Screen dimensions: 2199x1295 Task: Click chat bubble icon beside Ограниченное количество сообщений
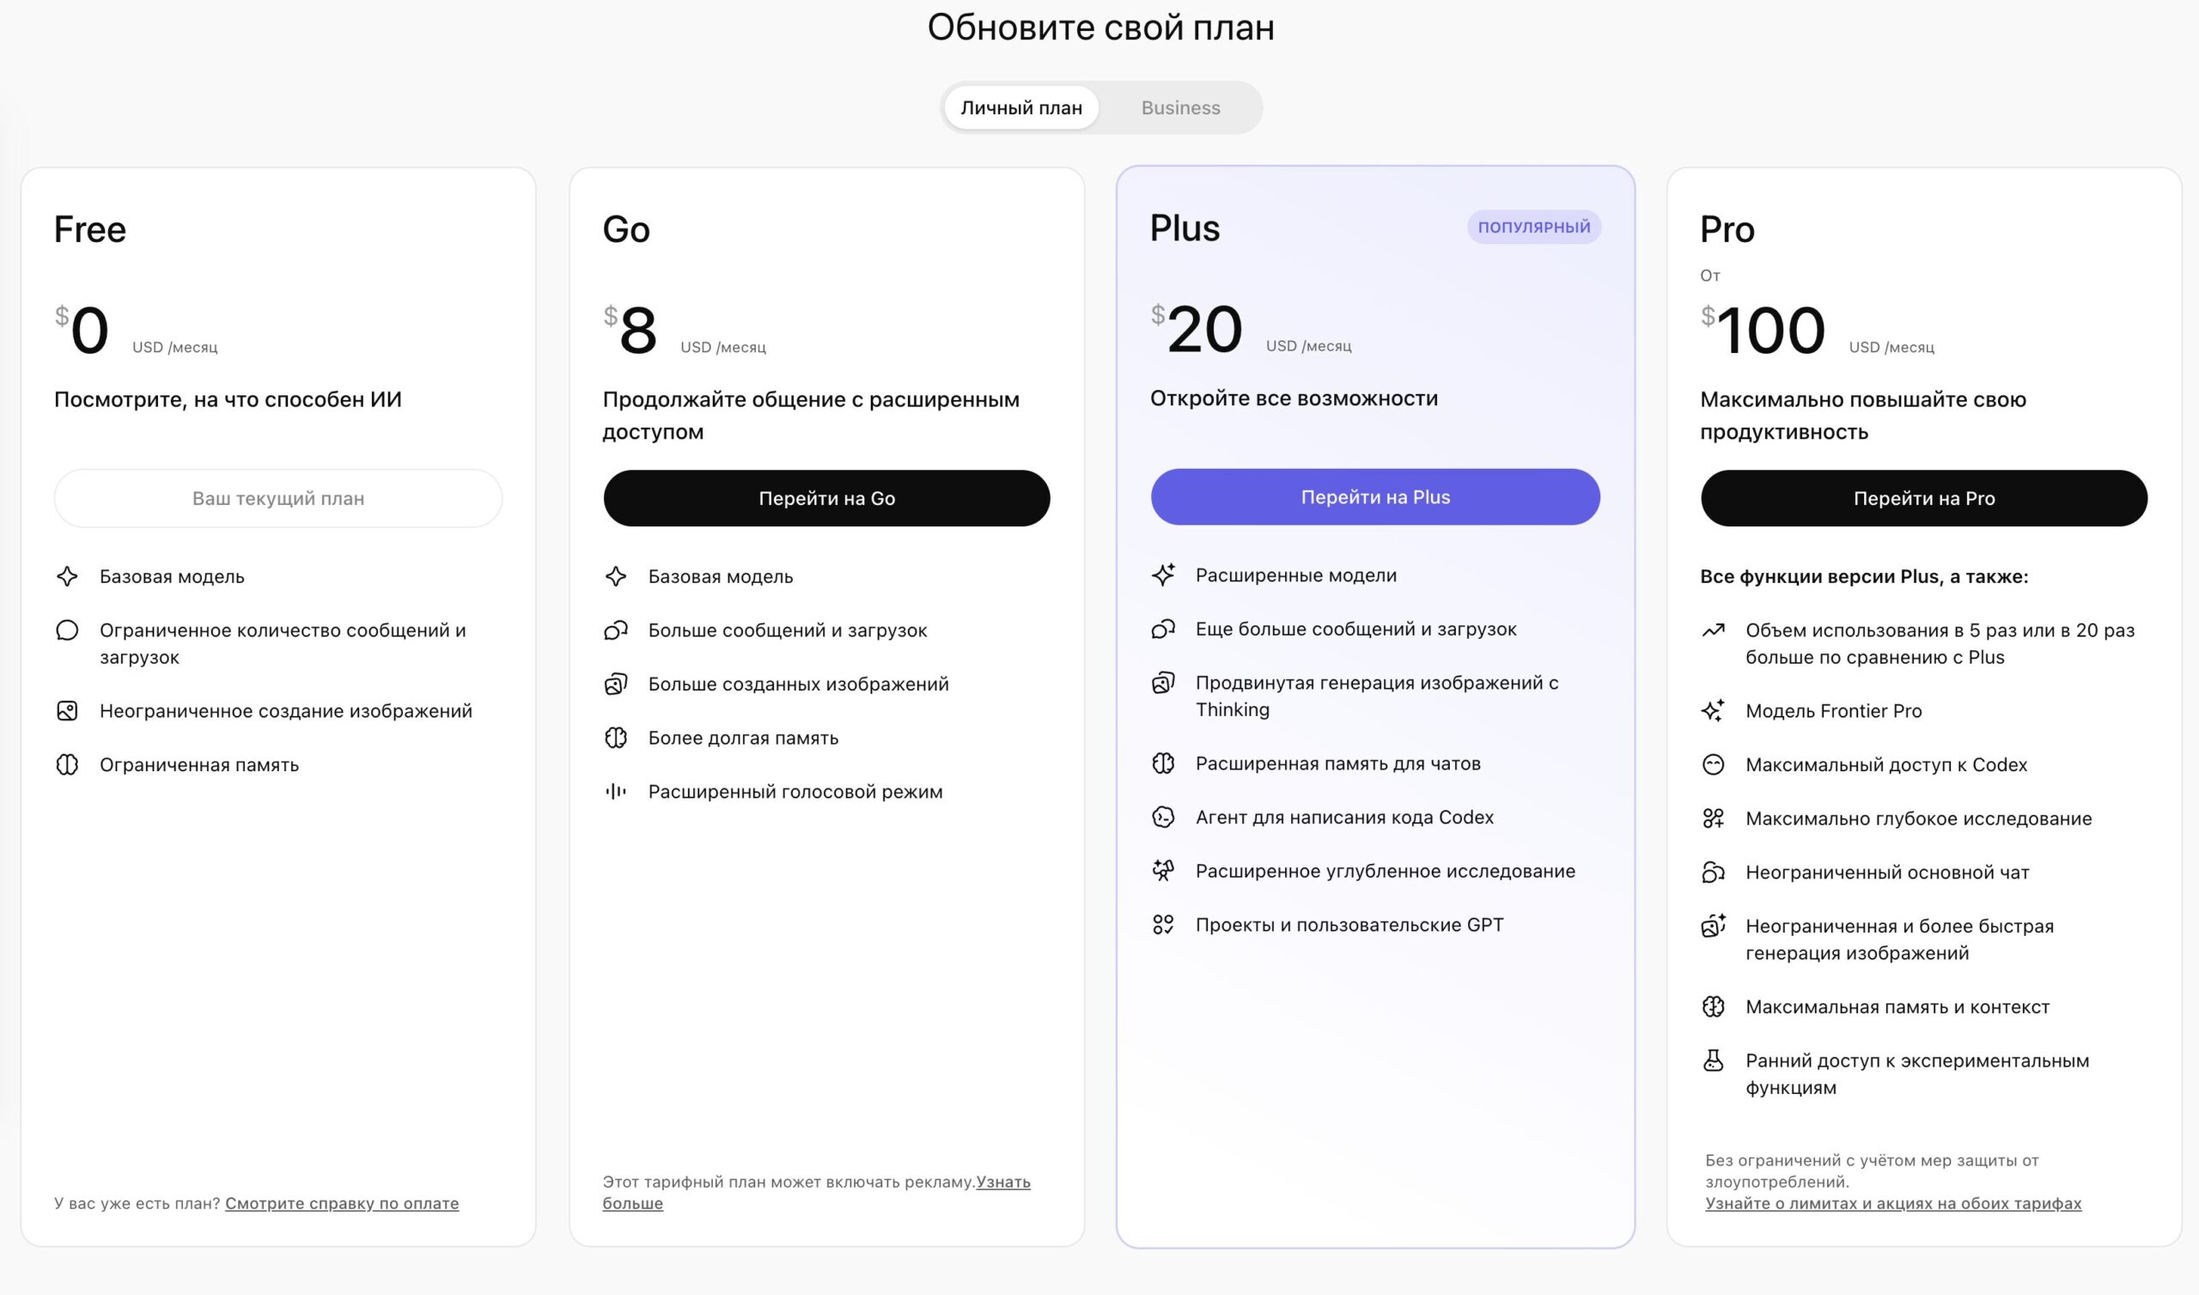point(67,630)
